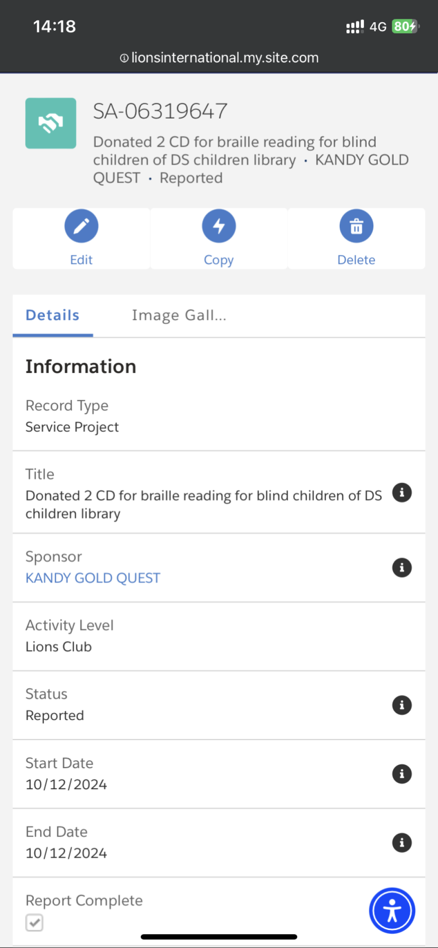Show info tooltip for End Date
Viewport: 438px width, 948px height.
click(402, 843)
